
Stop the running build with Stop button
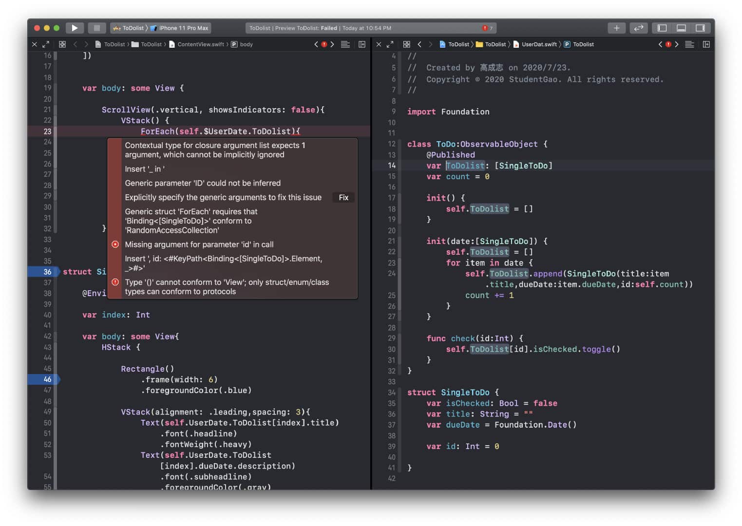[x=96, y=28]
